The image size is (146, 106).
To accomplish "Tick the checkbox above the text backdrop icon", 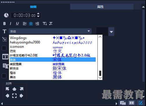I will point(4,48).
